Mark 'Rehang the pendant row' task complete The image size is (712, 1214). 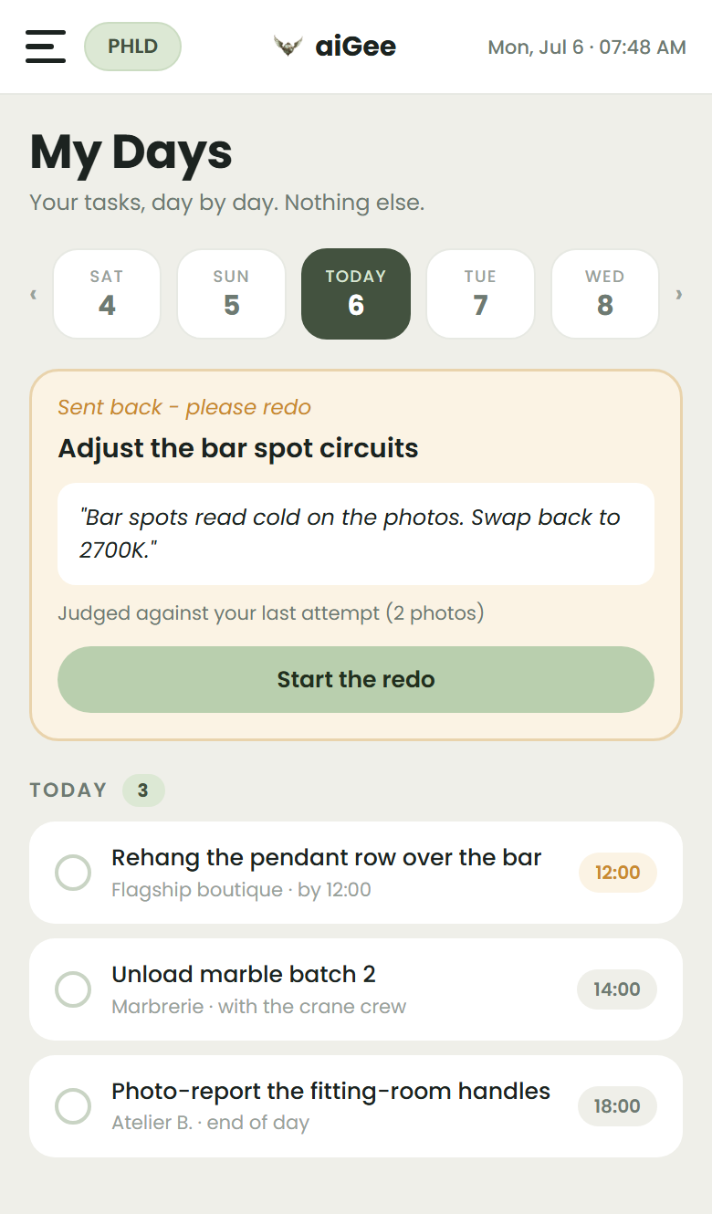pyautogui.click(x=73, y=873)
